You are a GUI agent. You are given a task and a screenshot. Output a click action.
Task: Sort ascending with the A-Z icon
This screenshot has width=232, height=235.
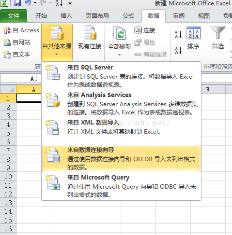(x=178, y=34)
